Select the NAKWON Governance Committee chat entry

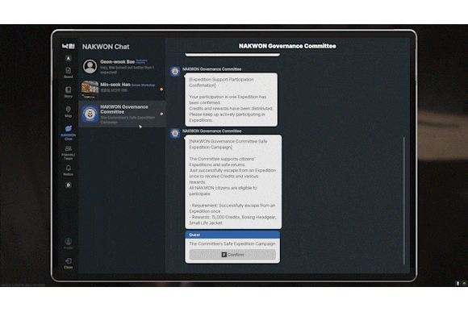point(122,114)
